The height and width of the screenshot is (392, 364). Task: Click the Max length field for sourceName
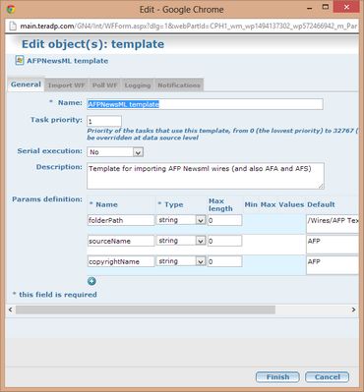tap(225, 241)
